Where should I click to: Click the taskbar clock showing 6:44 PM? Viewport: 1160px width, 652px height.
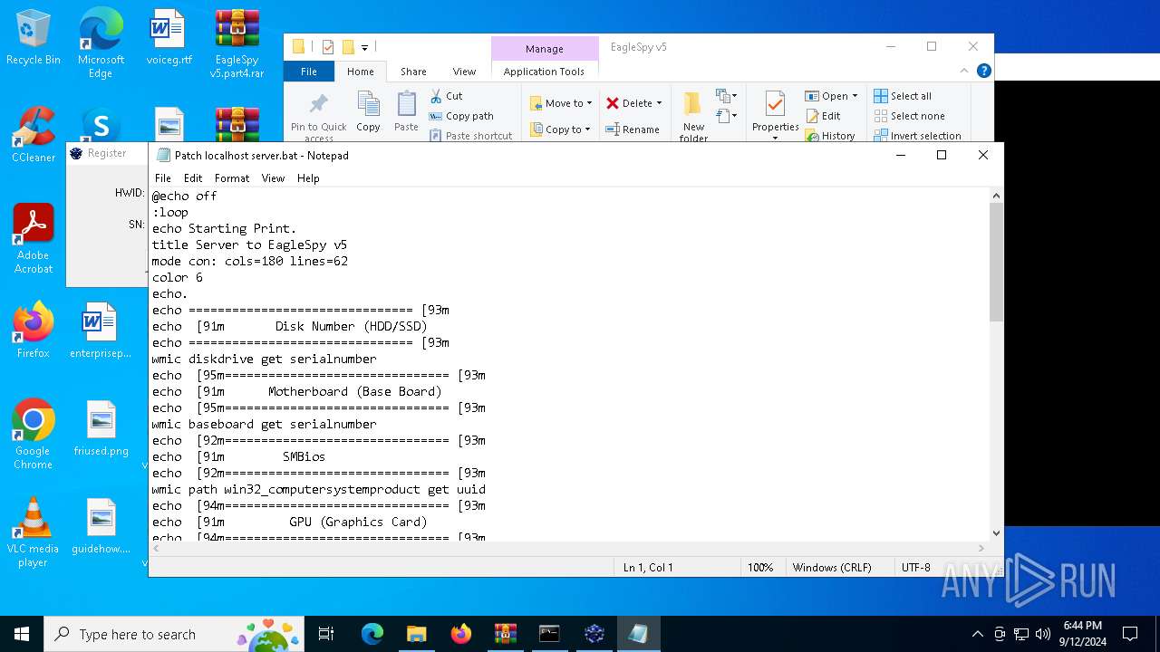(1082, 634)
